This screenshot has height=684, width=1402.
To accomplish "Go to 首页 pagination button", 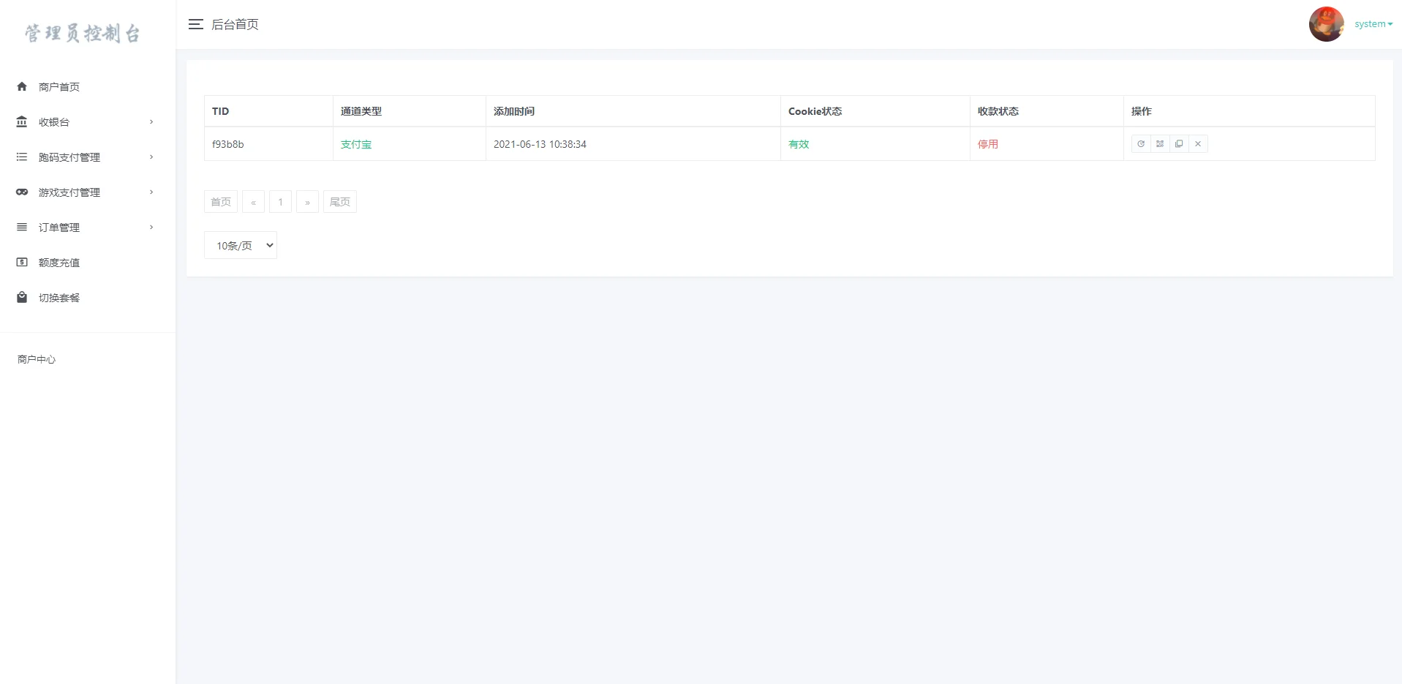I will pos(221,202).
